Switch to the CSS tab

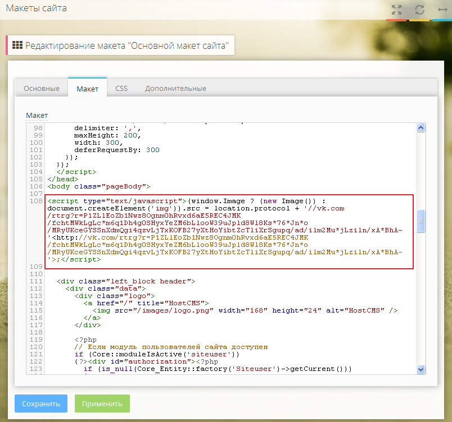click(121, 88)
